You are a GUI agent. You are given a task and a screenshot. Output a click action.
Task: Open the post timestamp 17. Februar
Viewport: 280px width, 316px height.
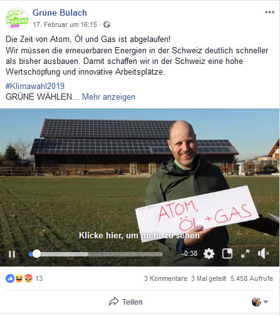point(65,24)
